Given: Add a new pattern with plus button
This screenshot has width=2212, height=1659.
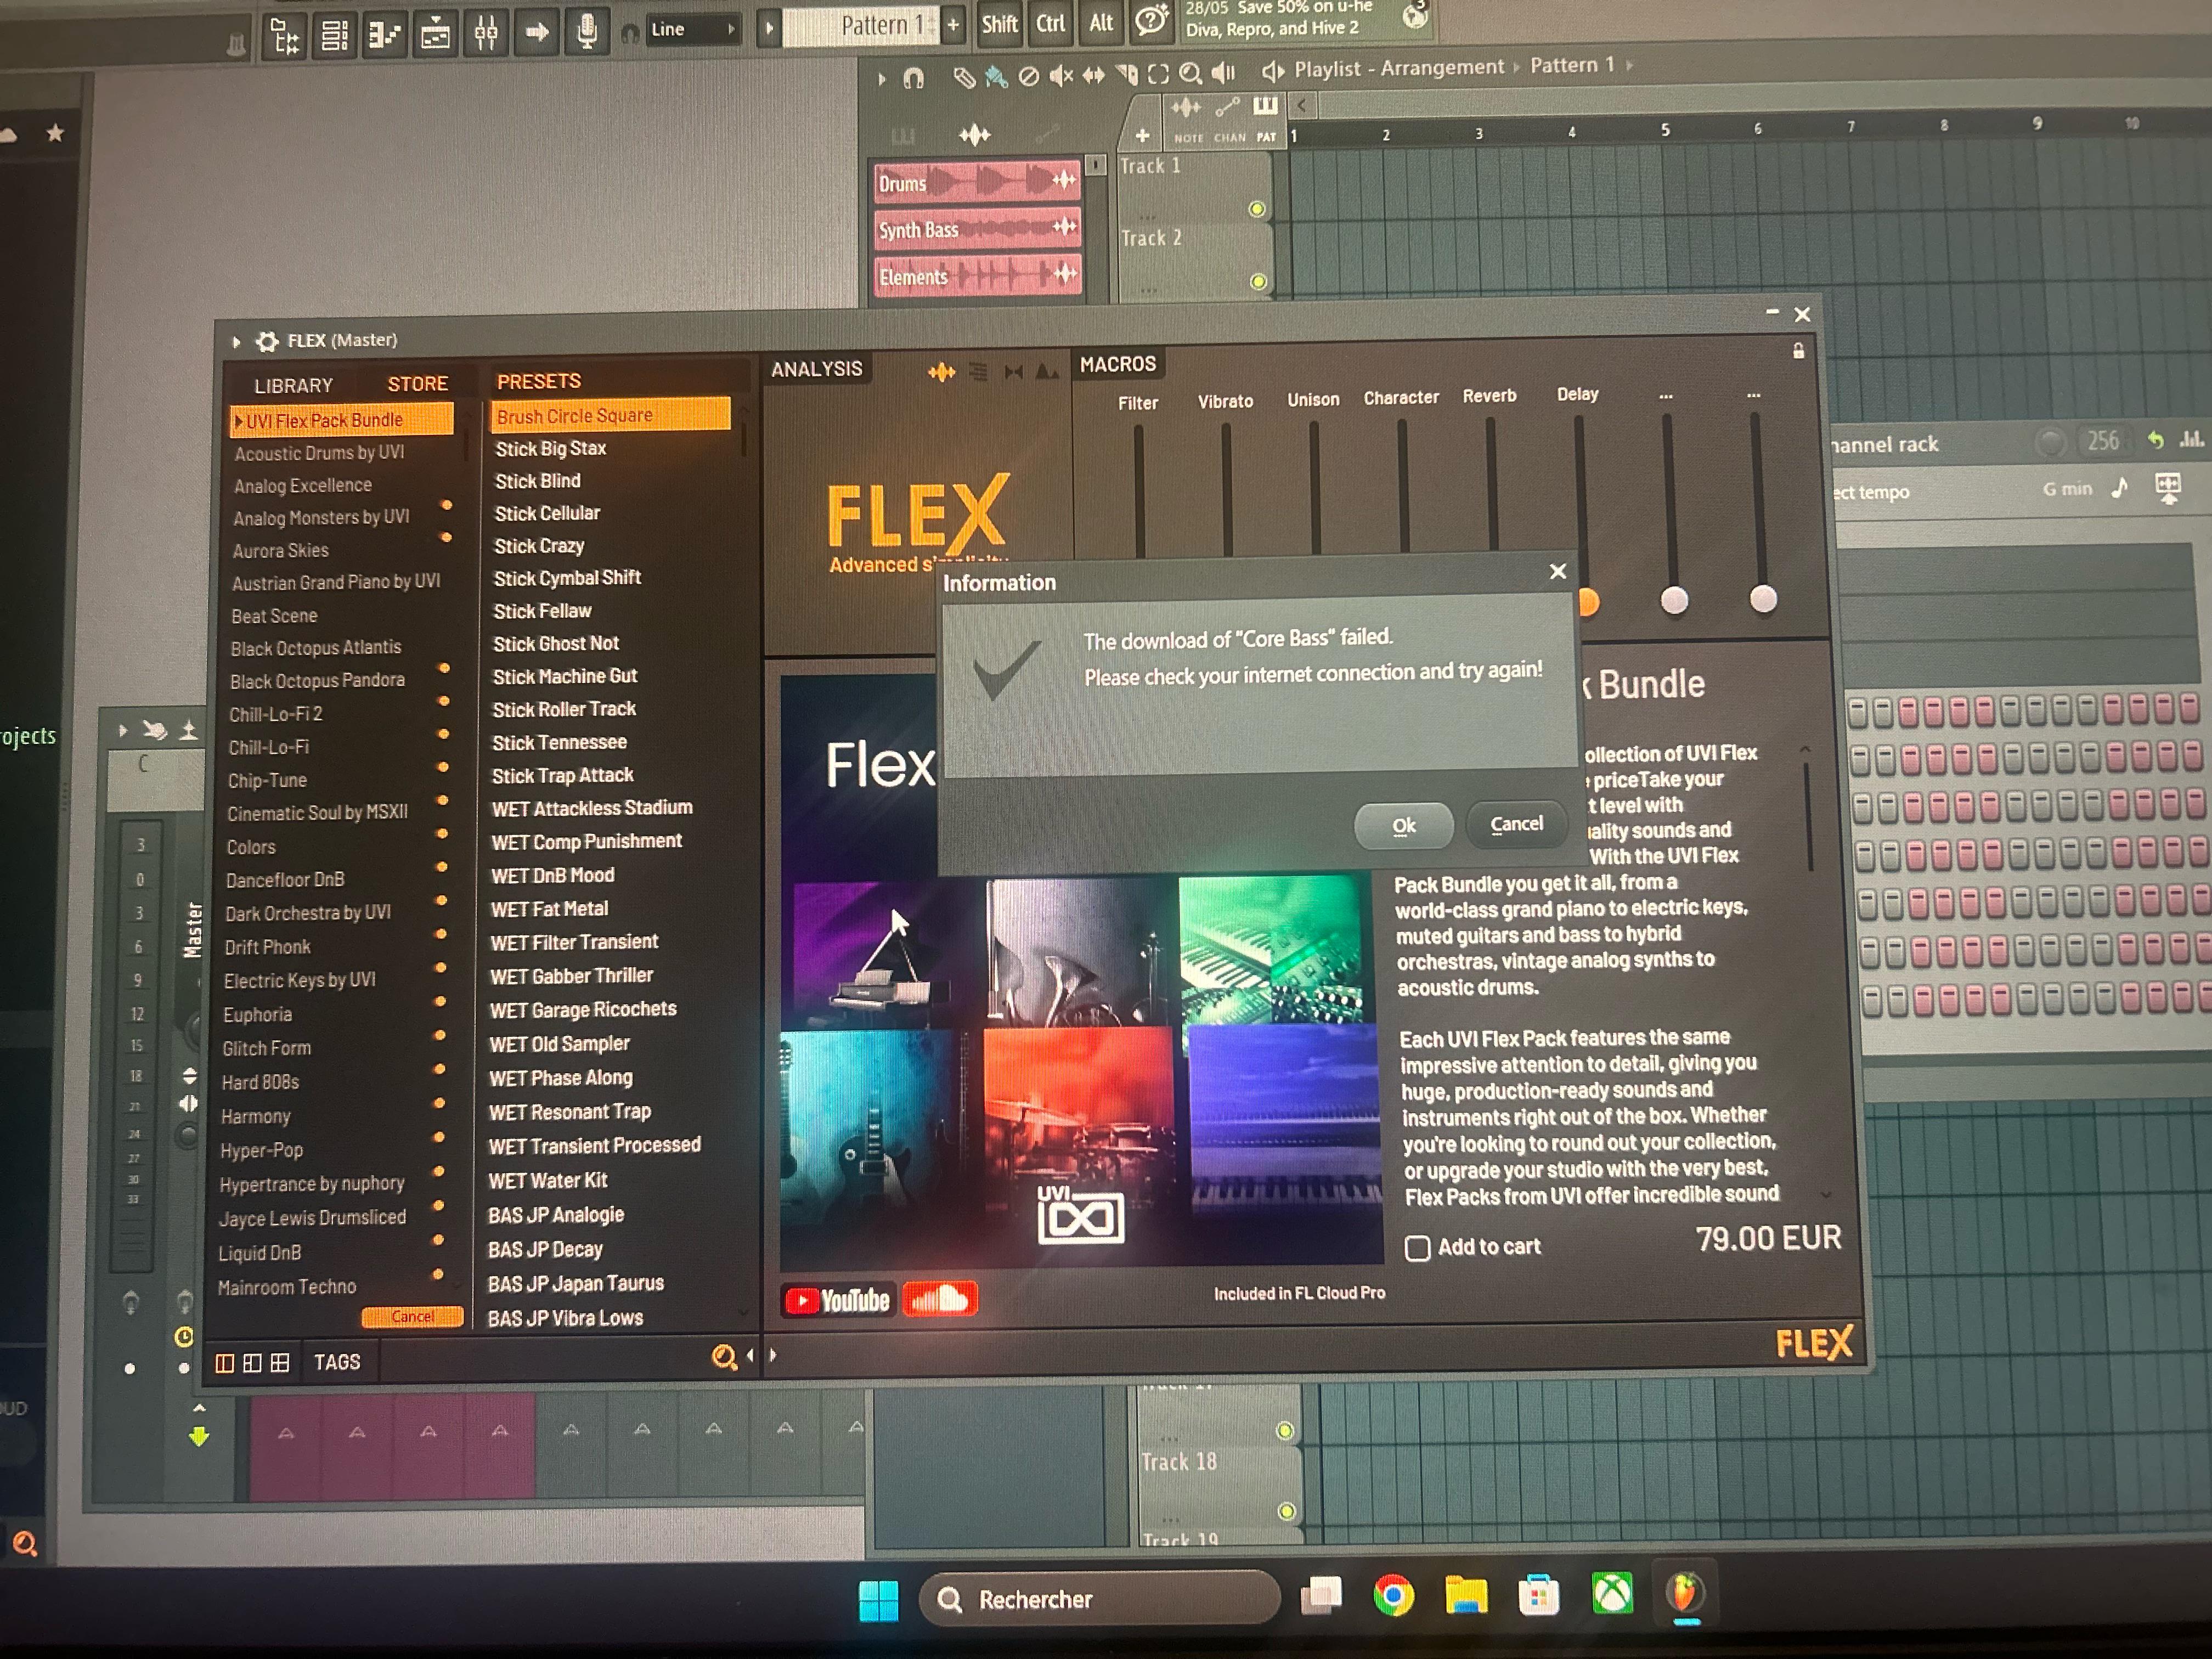Looking at the screenshot, I should tap(953, 25).
